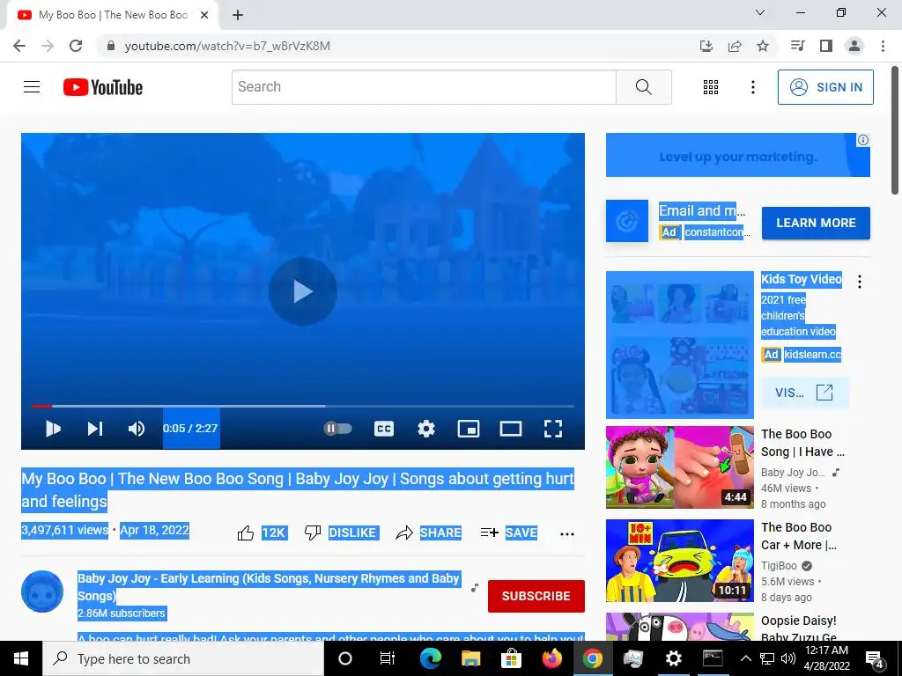
Task: Close the My Boo Boo tab
Action: (204, 16)
